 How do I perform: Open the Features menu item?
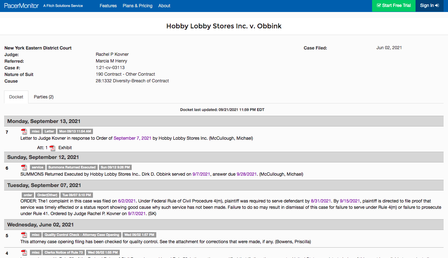coord(108,6)
